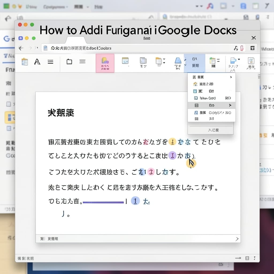Click the scrollbar handle right of the menu
274x274 pixels.
[x=259, y=76]
